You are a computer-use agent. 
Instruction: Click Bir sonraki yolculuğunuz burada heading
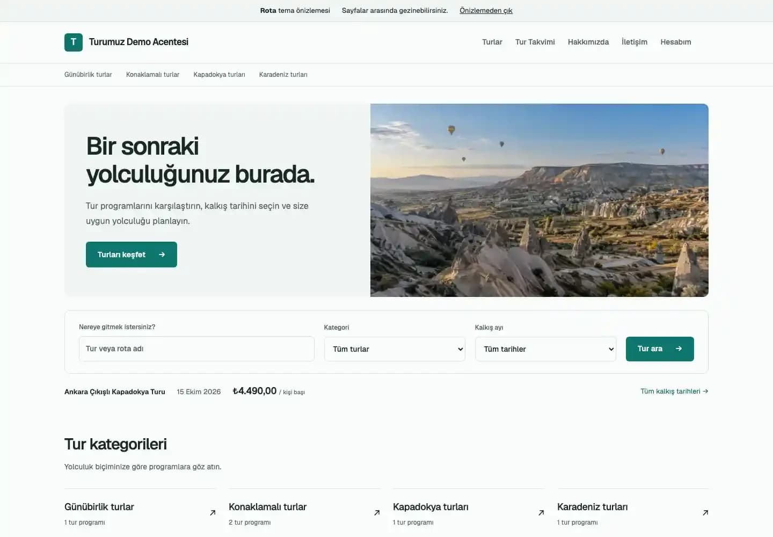[x=200, y=160]
